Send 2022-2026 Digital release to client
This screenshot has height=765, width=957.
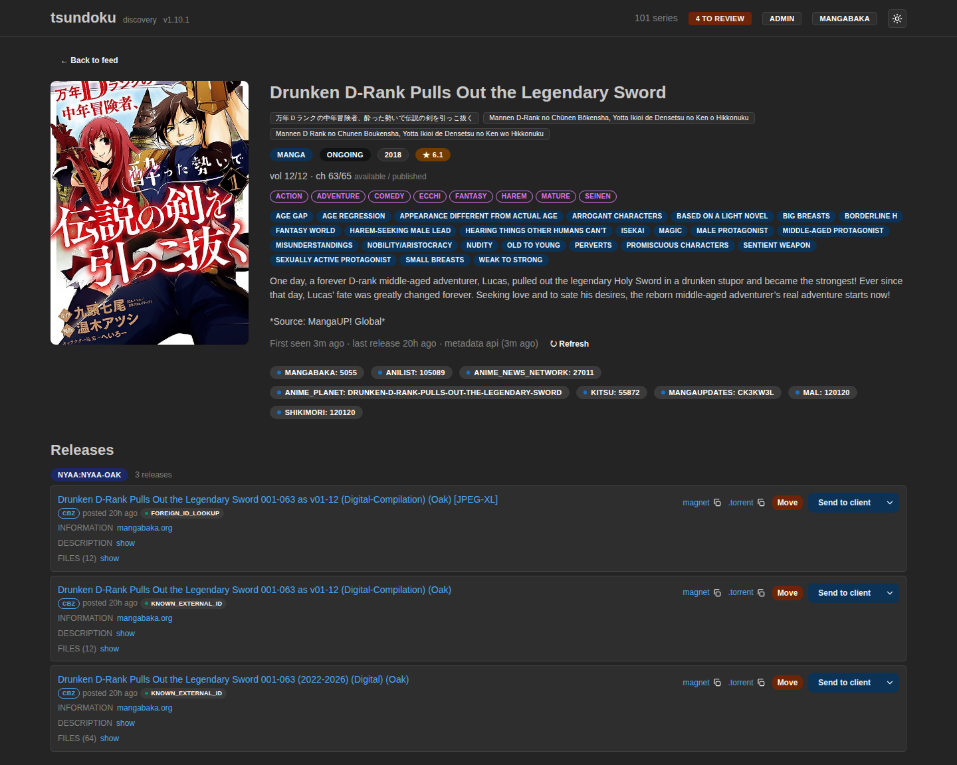[x=844, y=683]
